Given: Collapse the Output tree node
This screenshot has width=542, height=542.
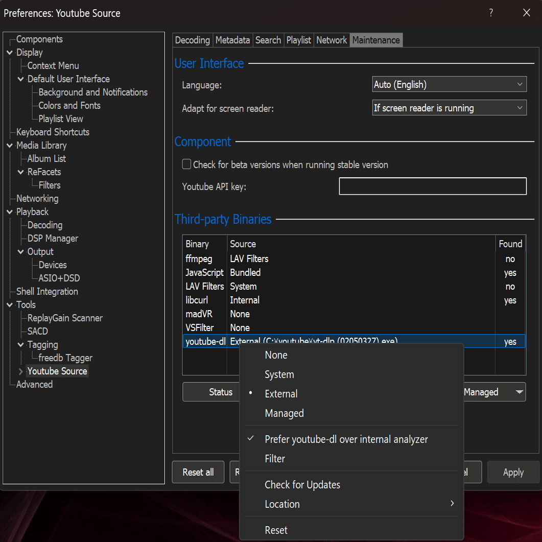Looking at the screenshot, I should pos(21,252).
